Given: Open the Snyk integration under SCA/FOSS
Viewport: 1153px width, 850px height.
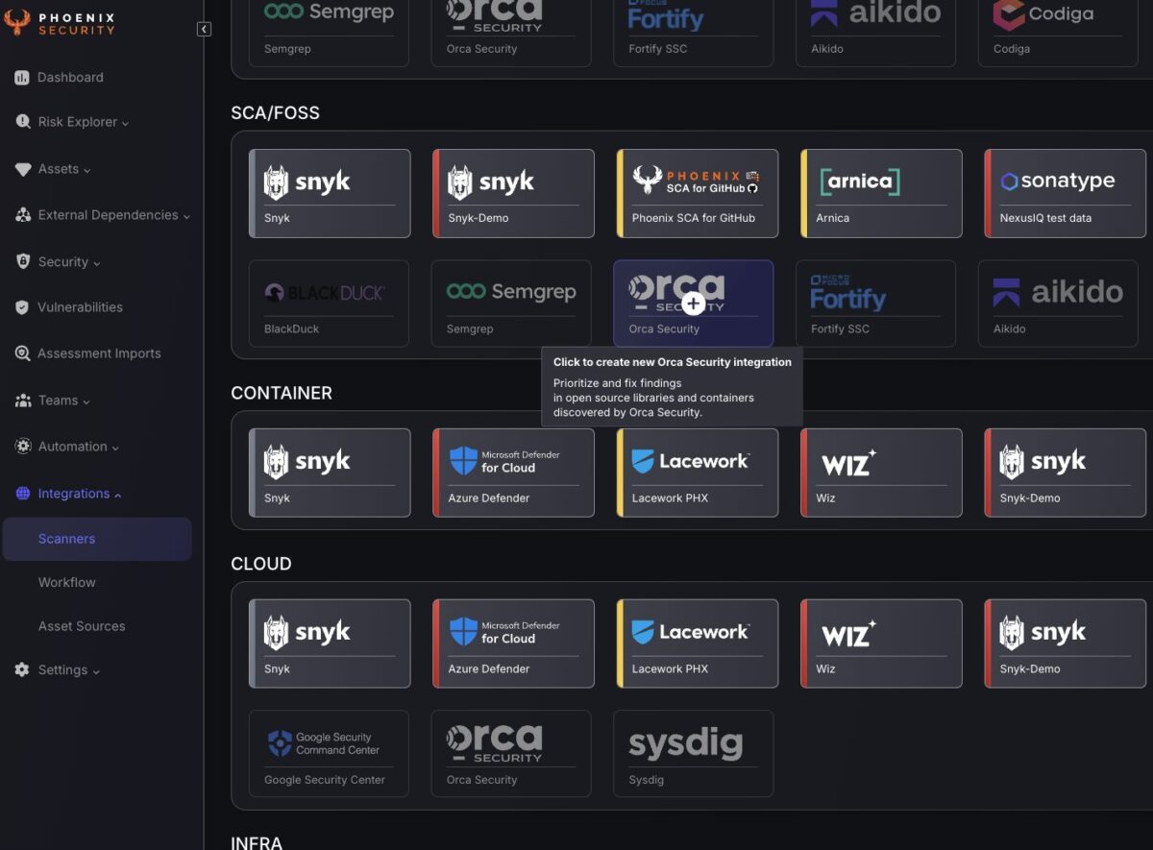Looking at the screenshot, I should click(x=330, y=193).
